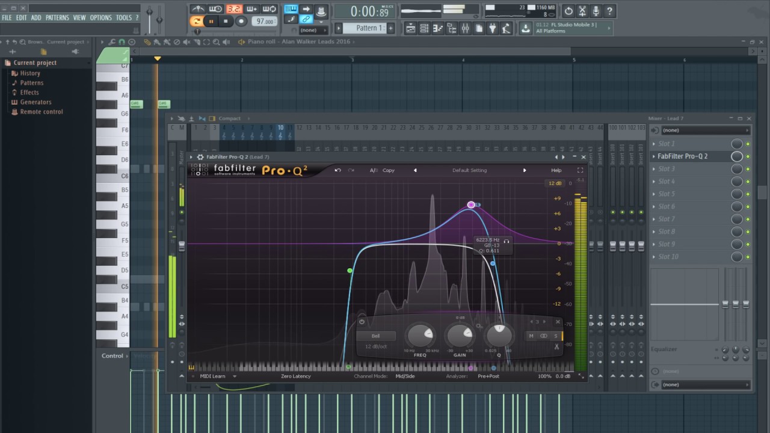This screenshot has height=433, width=770.
Task: Select the Slice tool in piano roll toolbar
Action: click(197, 42)
